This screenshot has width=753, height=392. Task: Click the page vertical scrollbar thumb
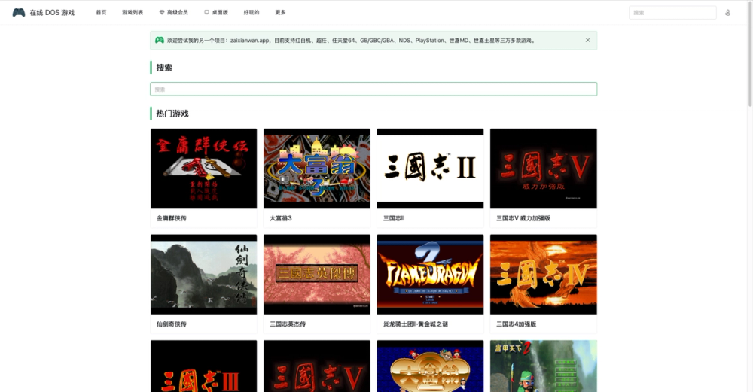click(750, 53)
